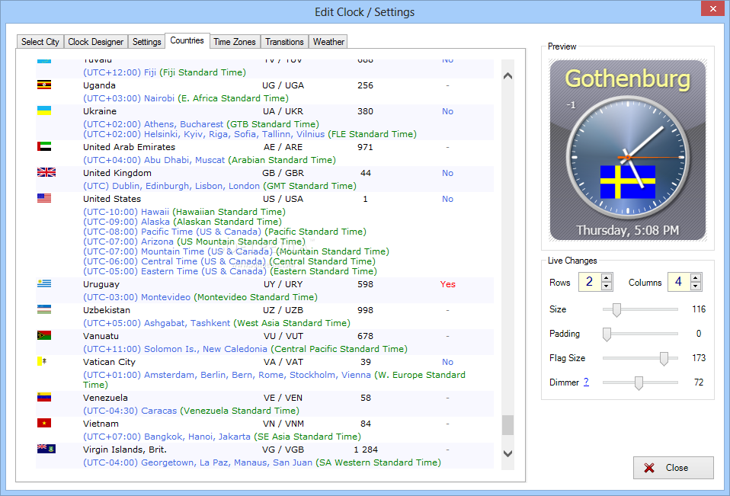Click the Vietnam flag icon

[43, 423]
